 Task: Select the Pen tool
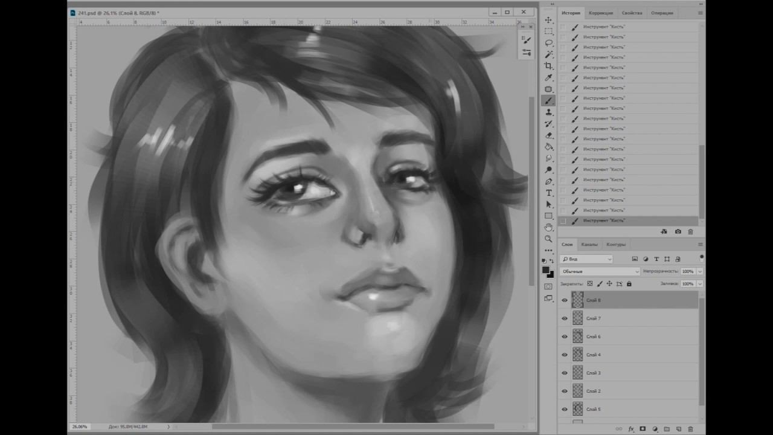[548, 181]
